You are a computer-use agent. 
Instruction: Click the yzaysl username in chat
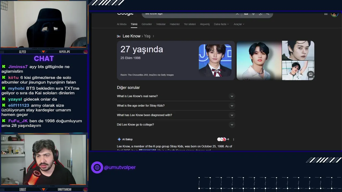[x=15, y=99]
